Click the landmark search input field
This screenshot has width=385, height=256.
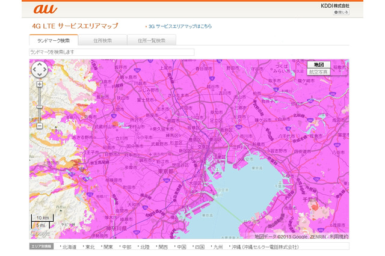pos(112,52)
